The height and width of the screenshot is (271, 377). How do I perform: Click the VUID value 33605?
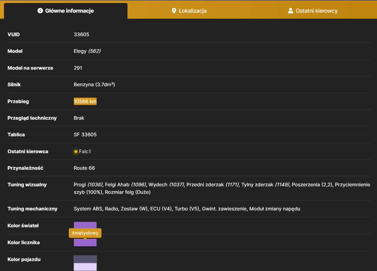(81, 35)
